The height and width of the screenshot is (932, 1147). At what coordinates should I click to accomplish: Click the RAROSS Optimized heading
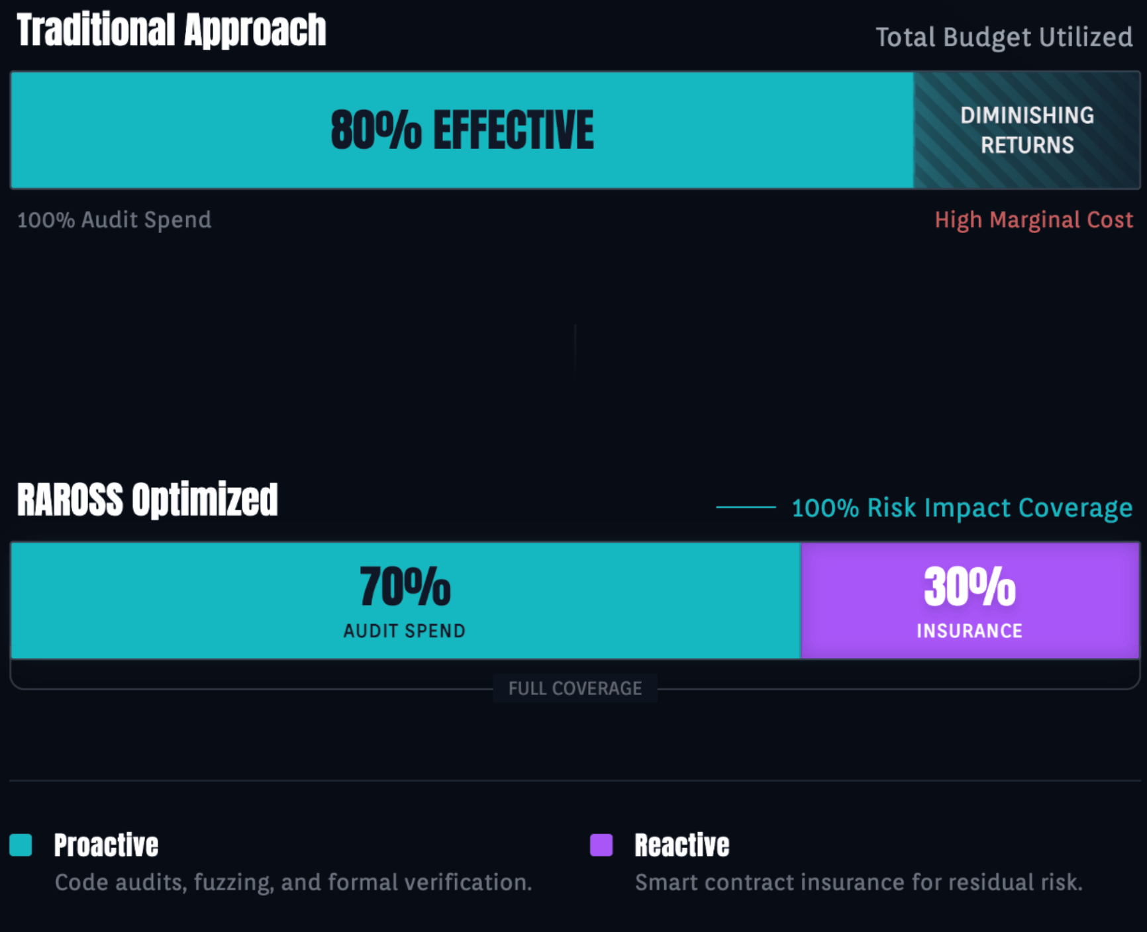tap(148, 500)
